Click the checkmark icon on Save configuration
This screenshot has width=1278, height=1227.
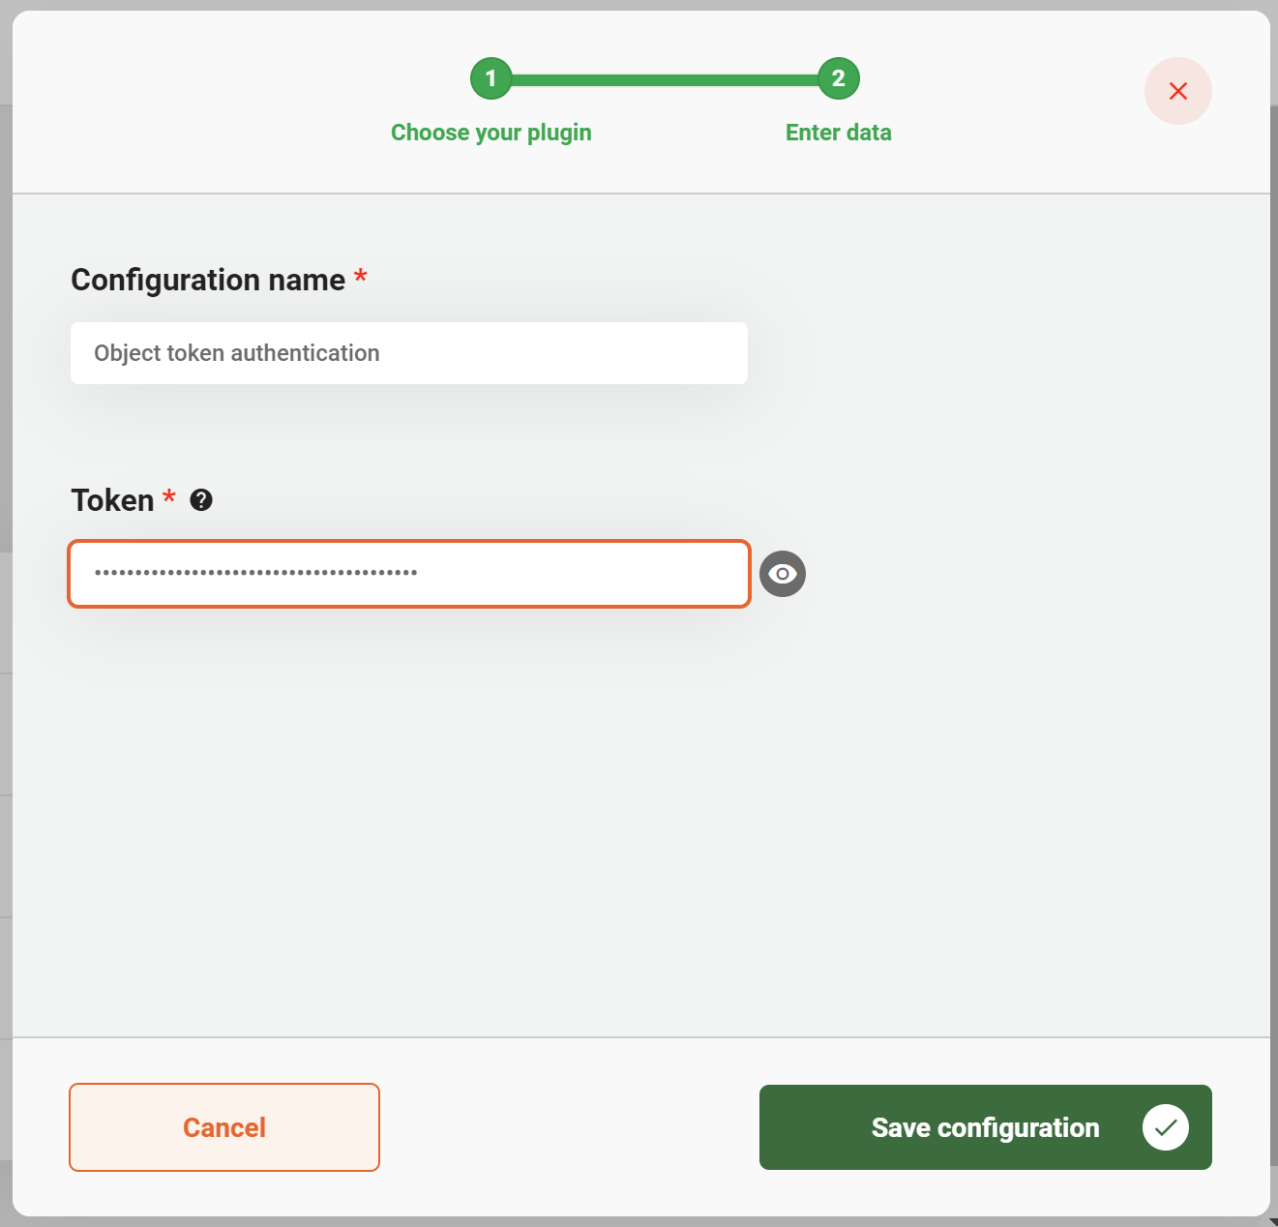click(x=1165, y=1127)
